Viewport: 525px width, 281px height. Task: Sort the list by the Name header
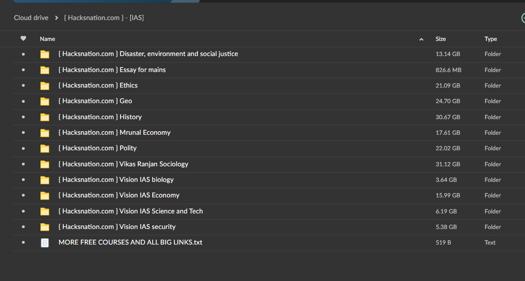47,39
